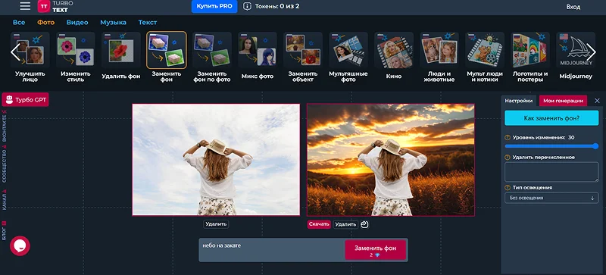Click Скачать under the sunset image
606x275 pixels.
[319, 224]
